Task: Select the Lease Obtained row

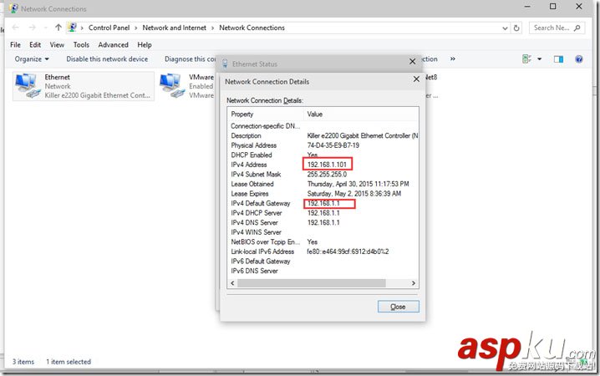Action: 323,184
